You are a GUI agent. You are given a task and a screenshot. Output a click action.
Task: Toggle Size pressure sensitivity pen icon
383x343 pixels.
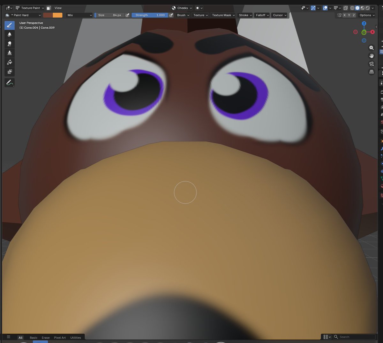click(x=128, y=15)
